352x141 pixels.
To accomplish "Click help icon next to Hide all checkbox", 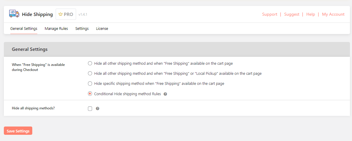I will coord(98,108).
